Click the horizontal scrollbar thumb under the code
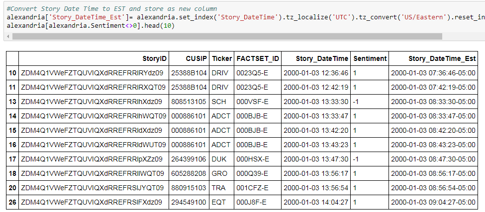485x212 pixels. click(227, 37)
